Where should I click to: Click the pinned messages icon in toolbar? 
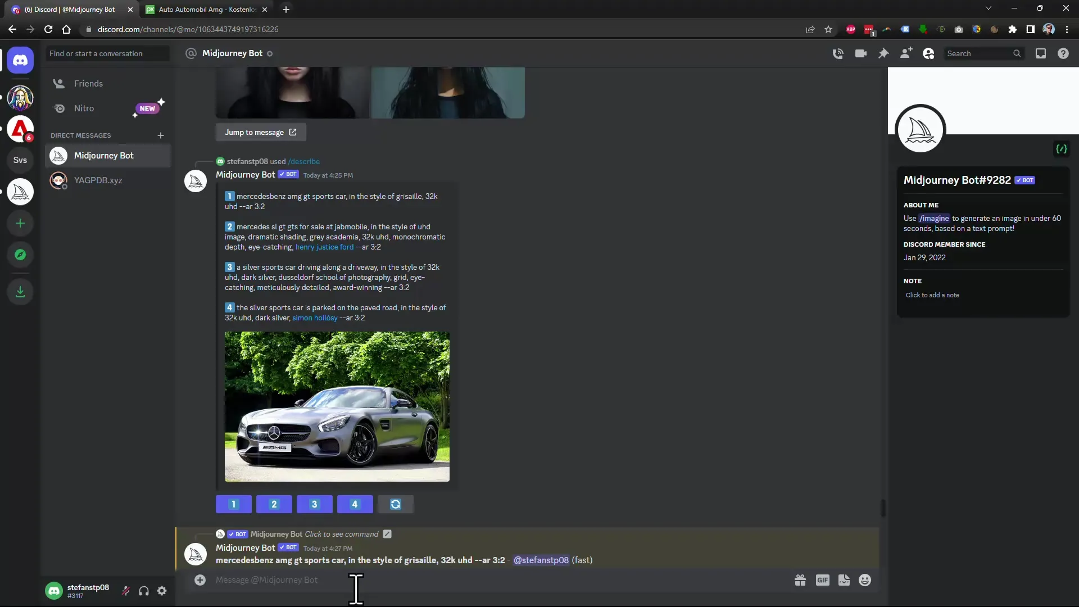pyautogui.click(x=883, y=53)
